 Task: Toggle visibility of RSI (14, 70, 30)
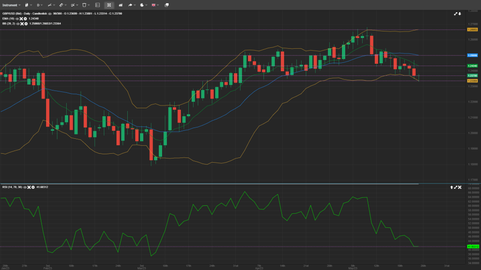pyautogui.click(x=25, y=187)
